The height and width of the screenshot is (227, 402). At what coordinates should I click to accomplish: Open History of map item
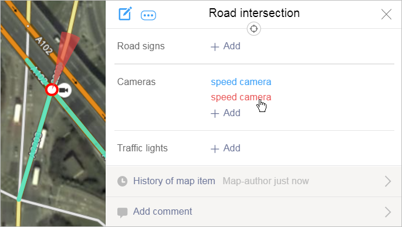point(254,181)
